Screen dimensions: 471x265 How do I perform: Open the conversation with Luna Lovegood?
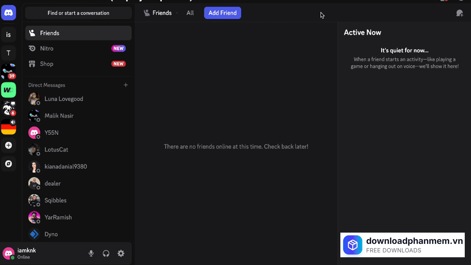point(64,99)
